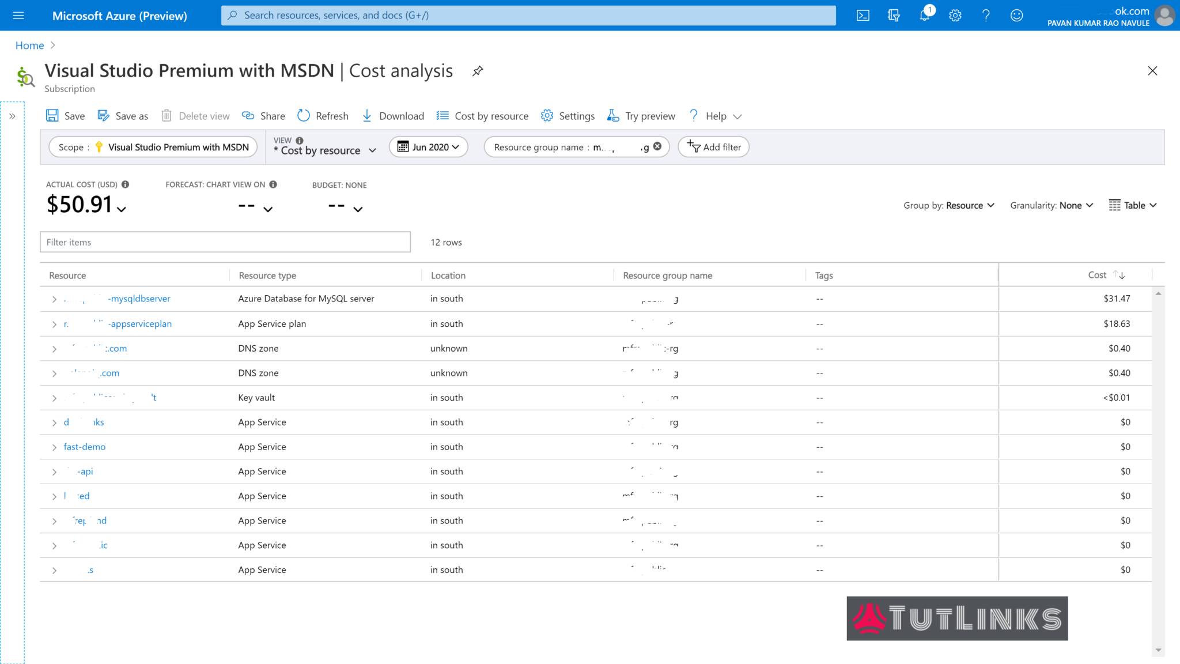The height and width of the screenshot is (664, 1180).
Task: Open the Group by Resource dropdown
Action: [948, 205]
